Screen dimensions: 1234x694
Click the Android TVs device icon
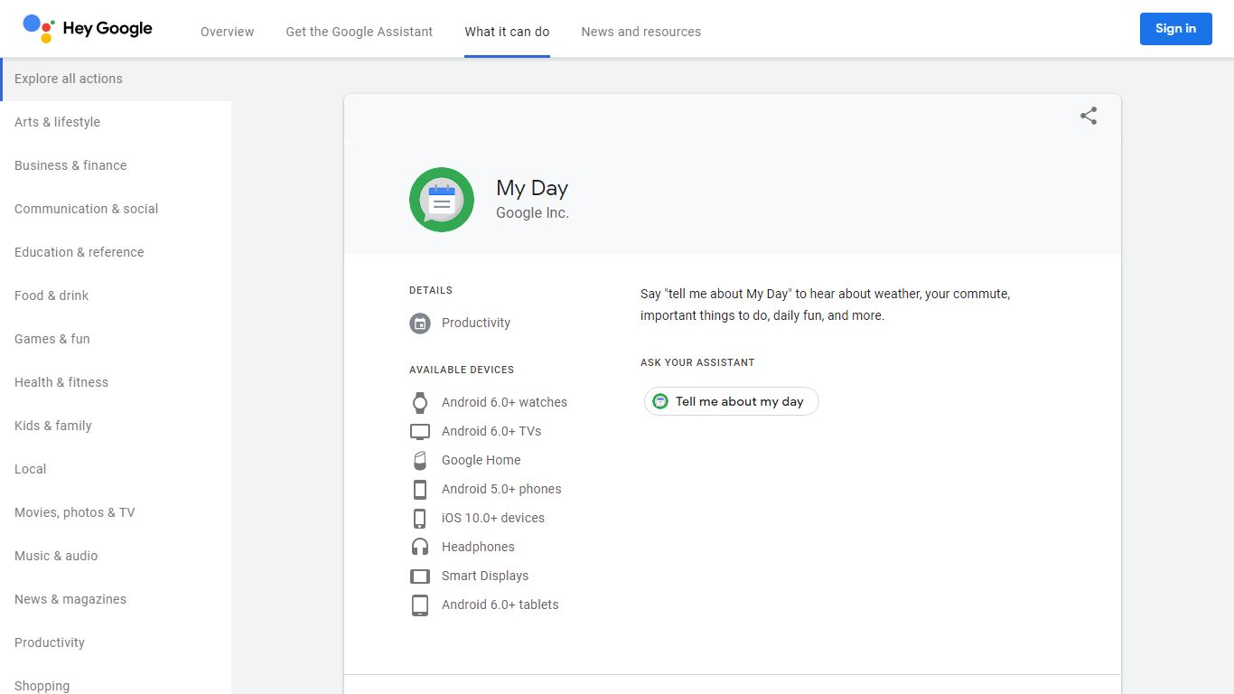click(x=420, y=431)
